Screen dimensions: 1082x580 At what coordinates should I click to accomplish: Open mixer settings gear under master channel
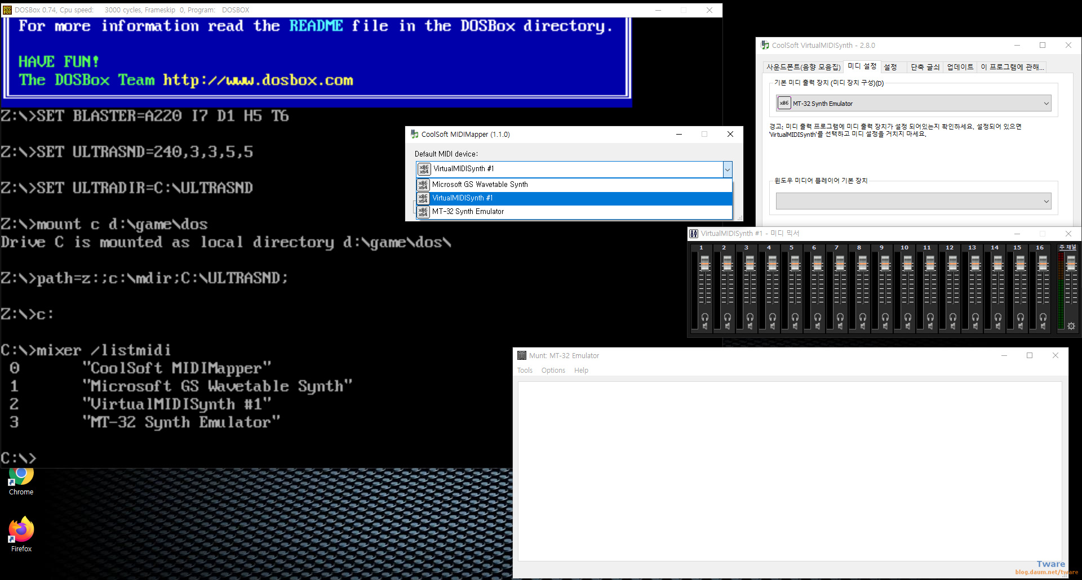pyautogui.click(x=1071, y=326)
